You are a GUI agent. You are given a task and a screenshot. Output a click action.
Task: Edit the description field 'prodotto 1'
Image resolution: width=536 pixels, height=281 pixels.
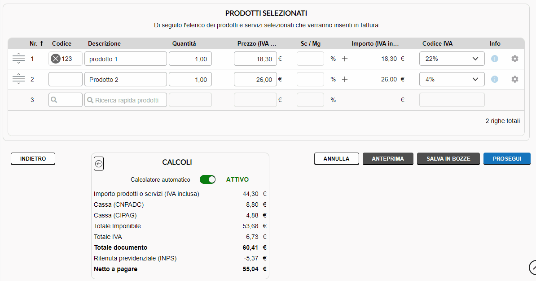coord(125,59)
